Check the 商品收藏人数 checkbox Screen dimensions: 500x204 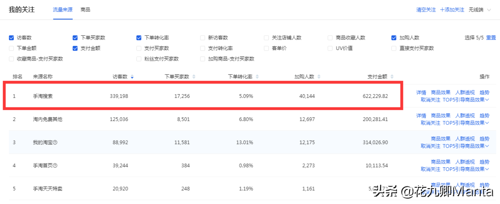coord(330,38)
